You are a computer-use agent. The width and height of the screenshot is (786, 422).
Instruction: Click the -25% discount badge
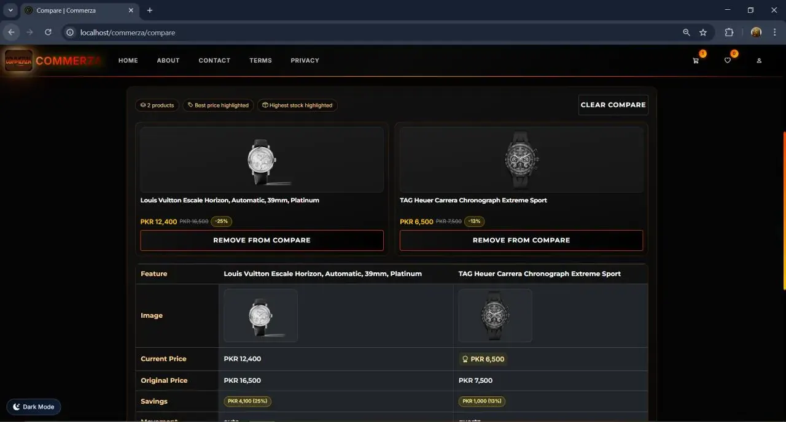pos(222,221)
